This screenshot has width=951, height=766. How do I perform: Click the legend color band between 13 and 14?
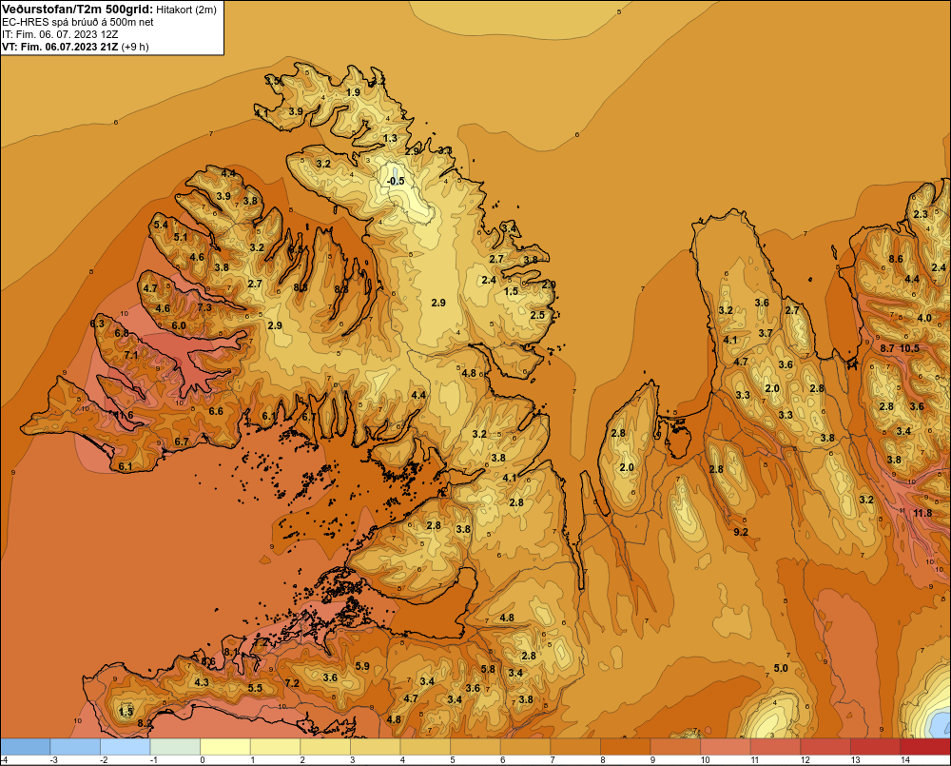[x=876, y=747]
